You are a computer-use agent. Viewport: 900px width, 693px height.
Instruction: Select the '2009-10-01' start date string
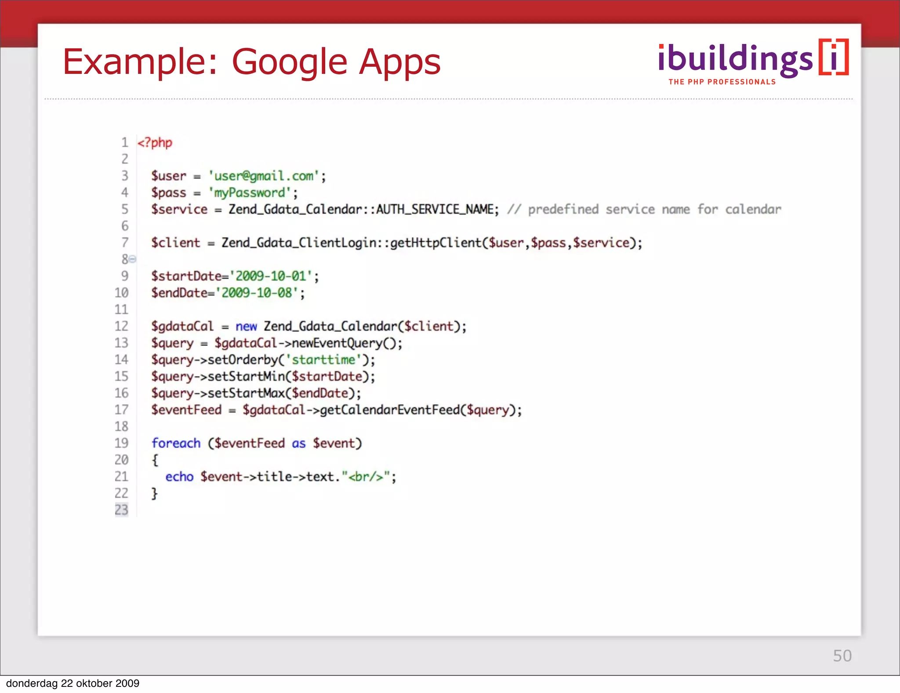271,276
